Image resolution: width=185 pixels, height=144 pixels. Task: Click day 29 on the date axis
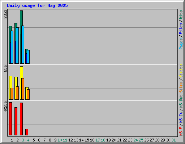click(x=163, y=140)
